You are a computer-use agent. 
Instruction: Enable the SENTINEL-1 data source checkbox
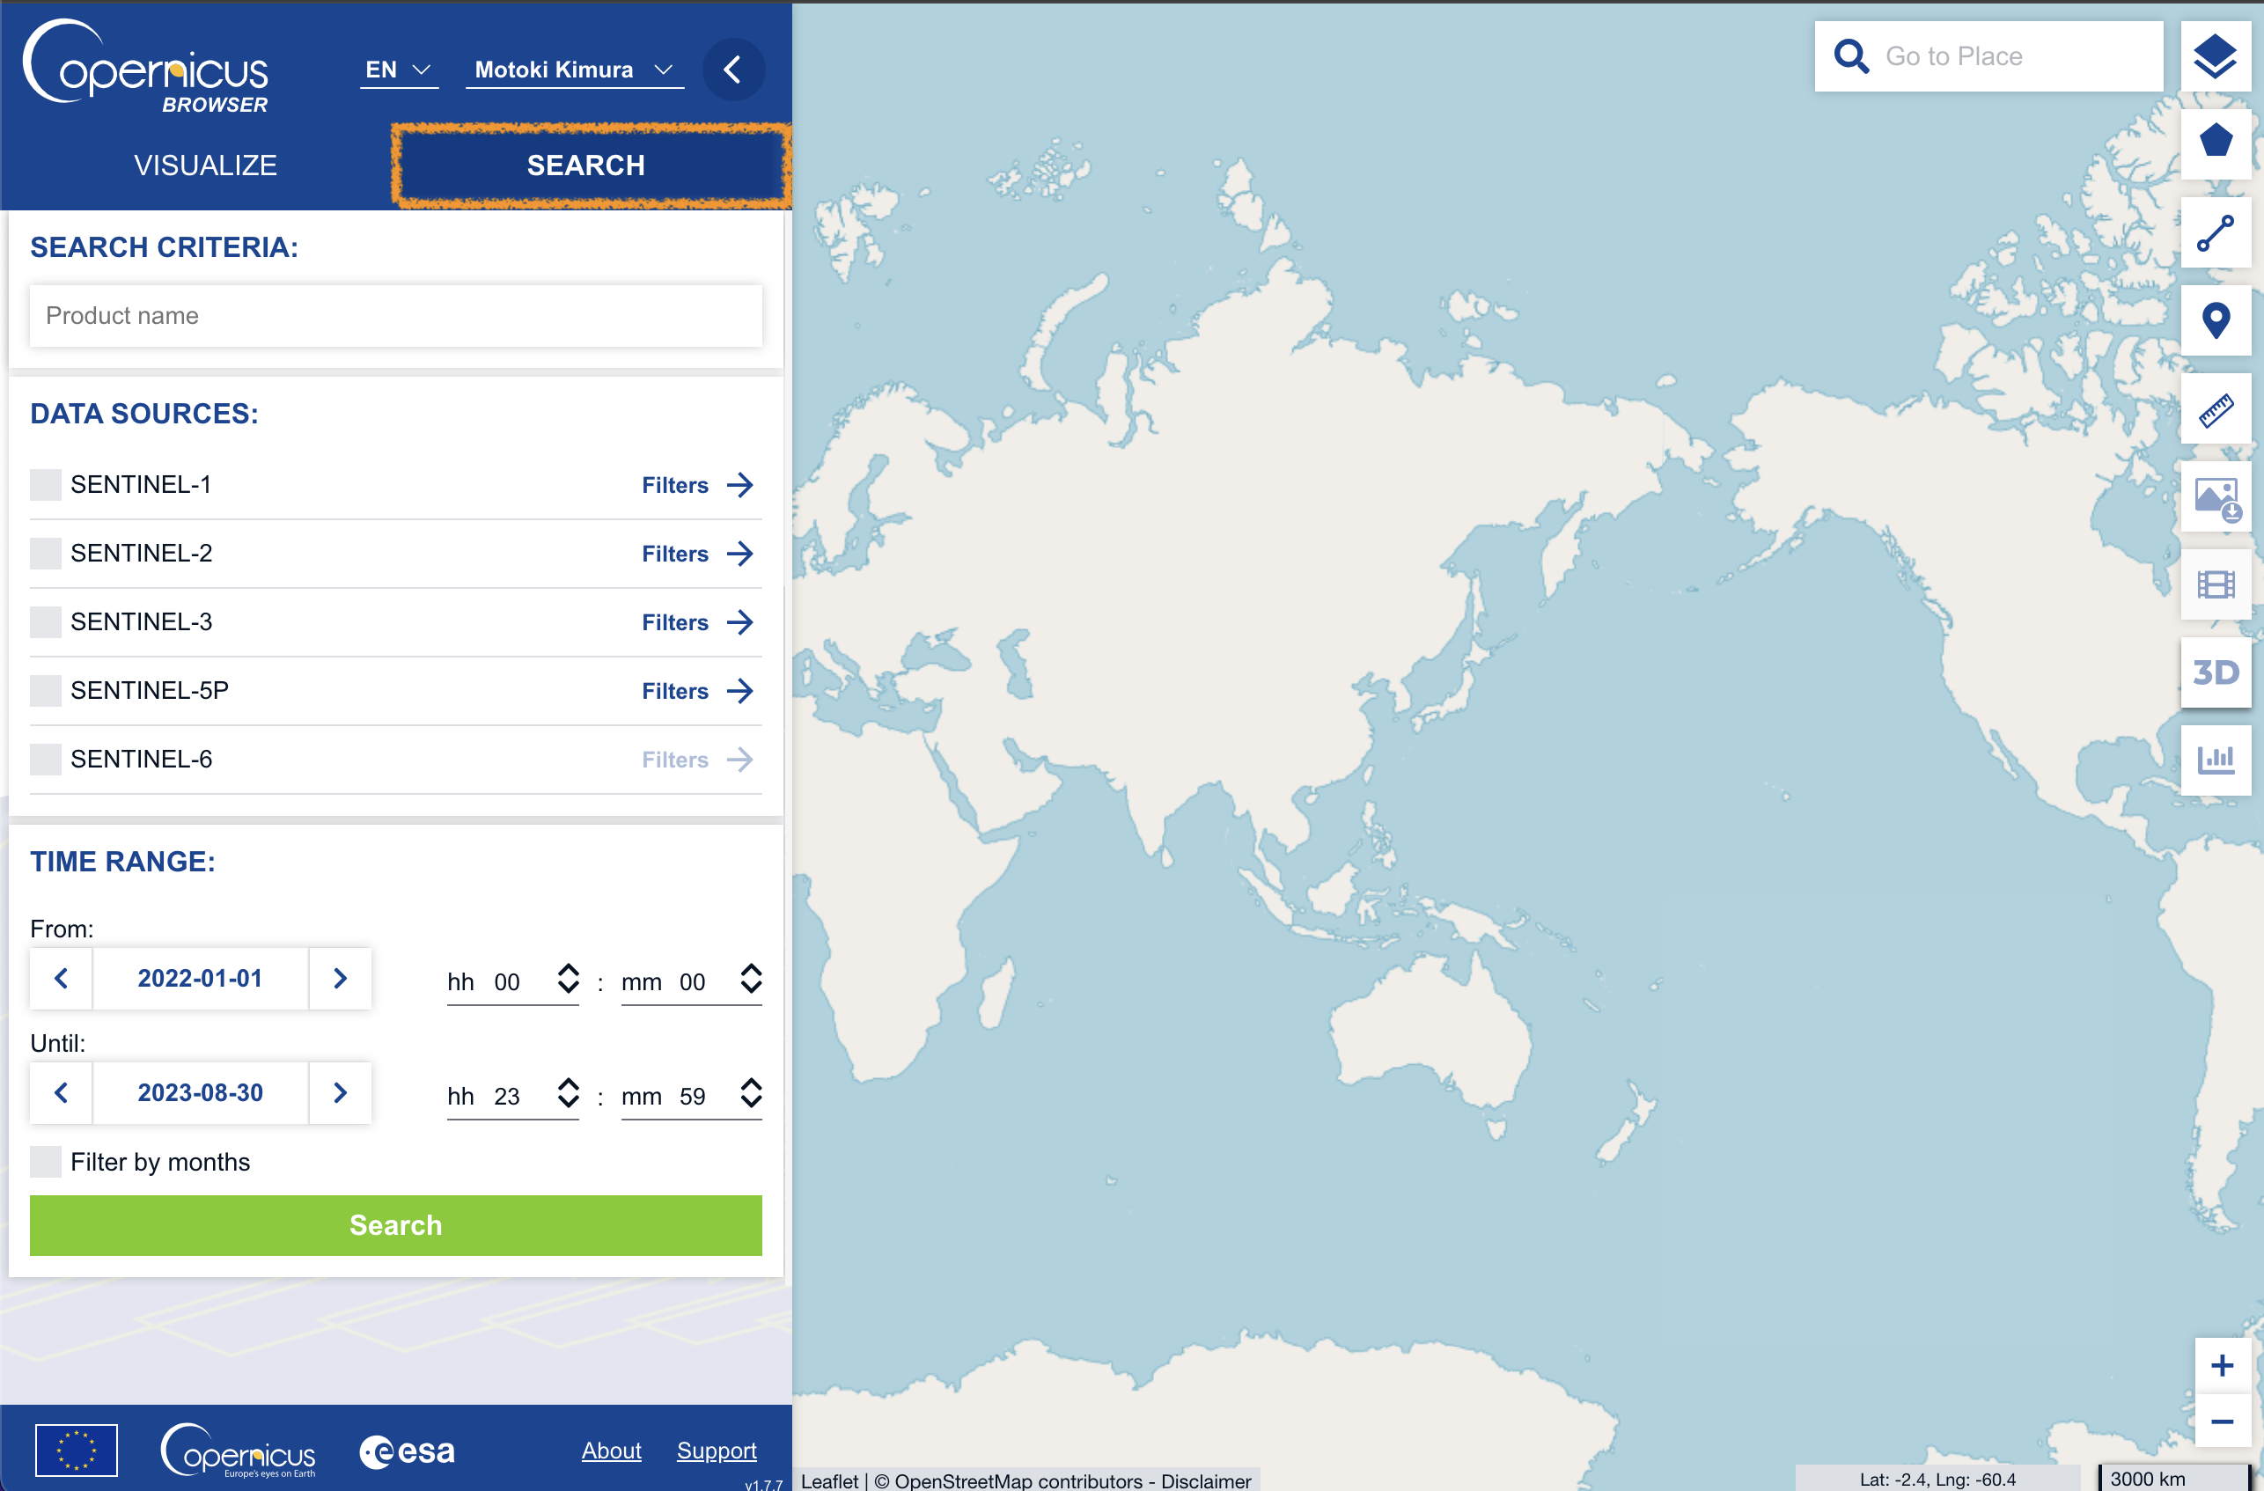[x=45, y=485]
